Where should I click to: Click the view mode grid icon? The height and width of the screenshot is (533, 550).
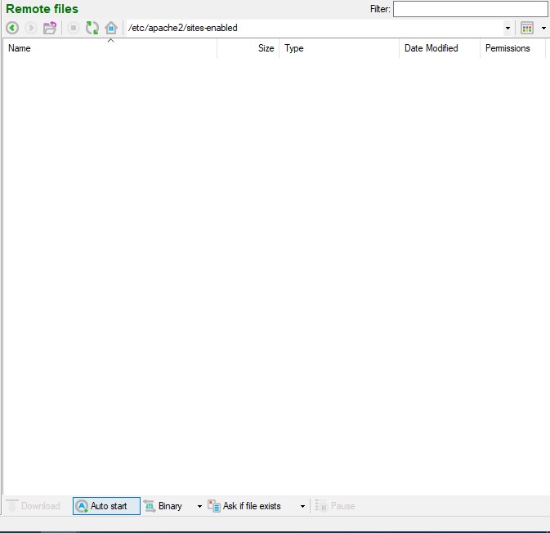click(527, 28)
